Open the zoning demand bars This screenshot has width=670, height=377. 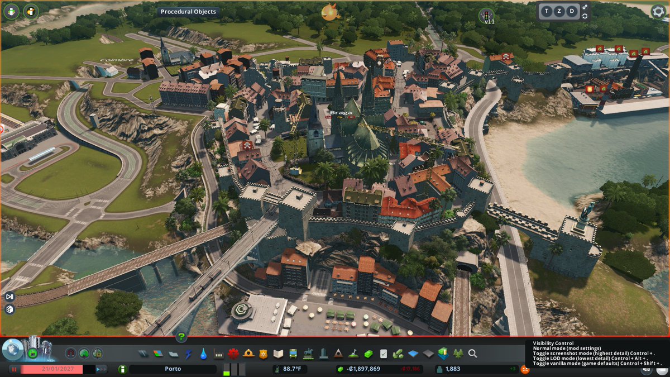tap(234, 369)
